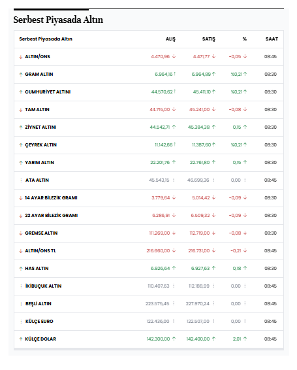Click the down arrow icon beside ALTIN/ONS

[21, 57]
